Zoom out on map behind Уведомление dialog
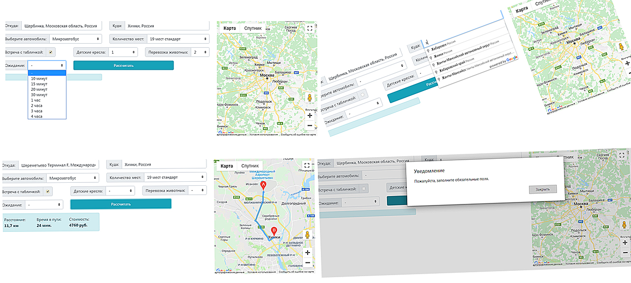The width and height of the screenshot is (631, 283). point(625,253)
